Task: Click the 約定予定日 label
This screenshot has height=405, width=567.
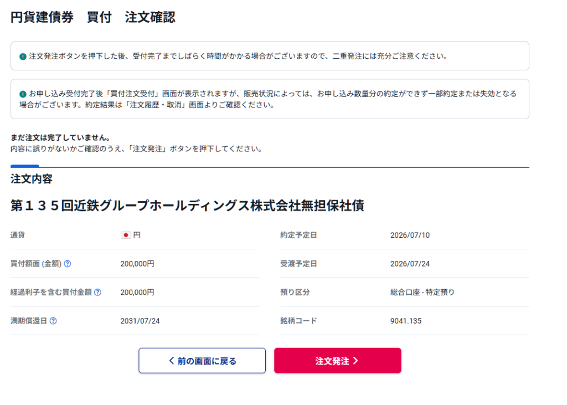Action: (x=298, y=235)
